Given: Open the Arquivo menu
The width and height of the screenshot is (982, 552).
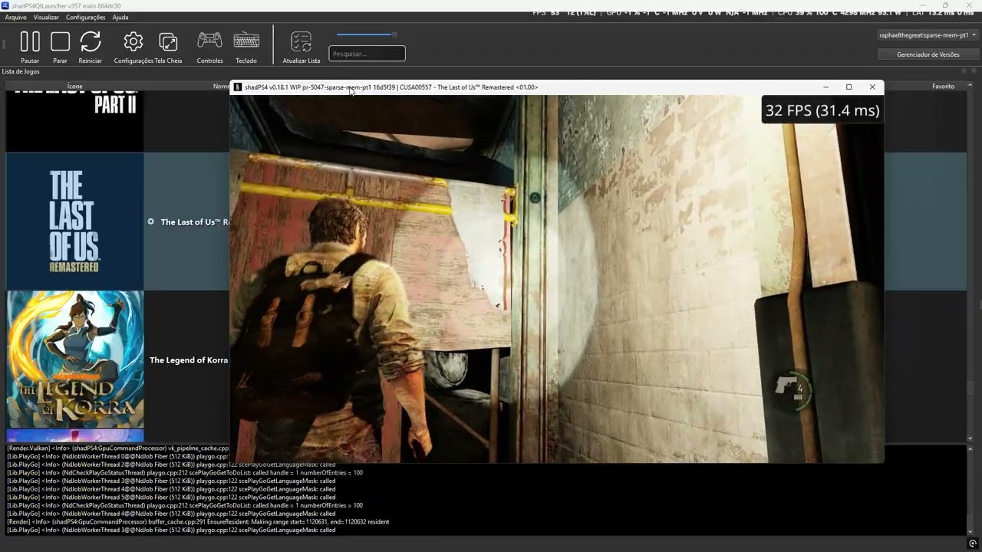Looking at the screenshot, I should coord(15,17).
